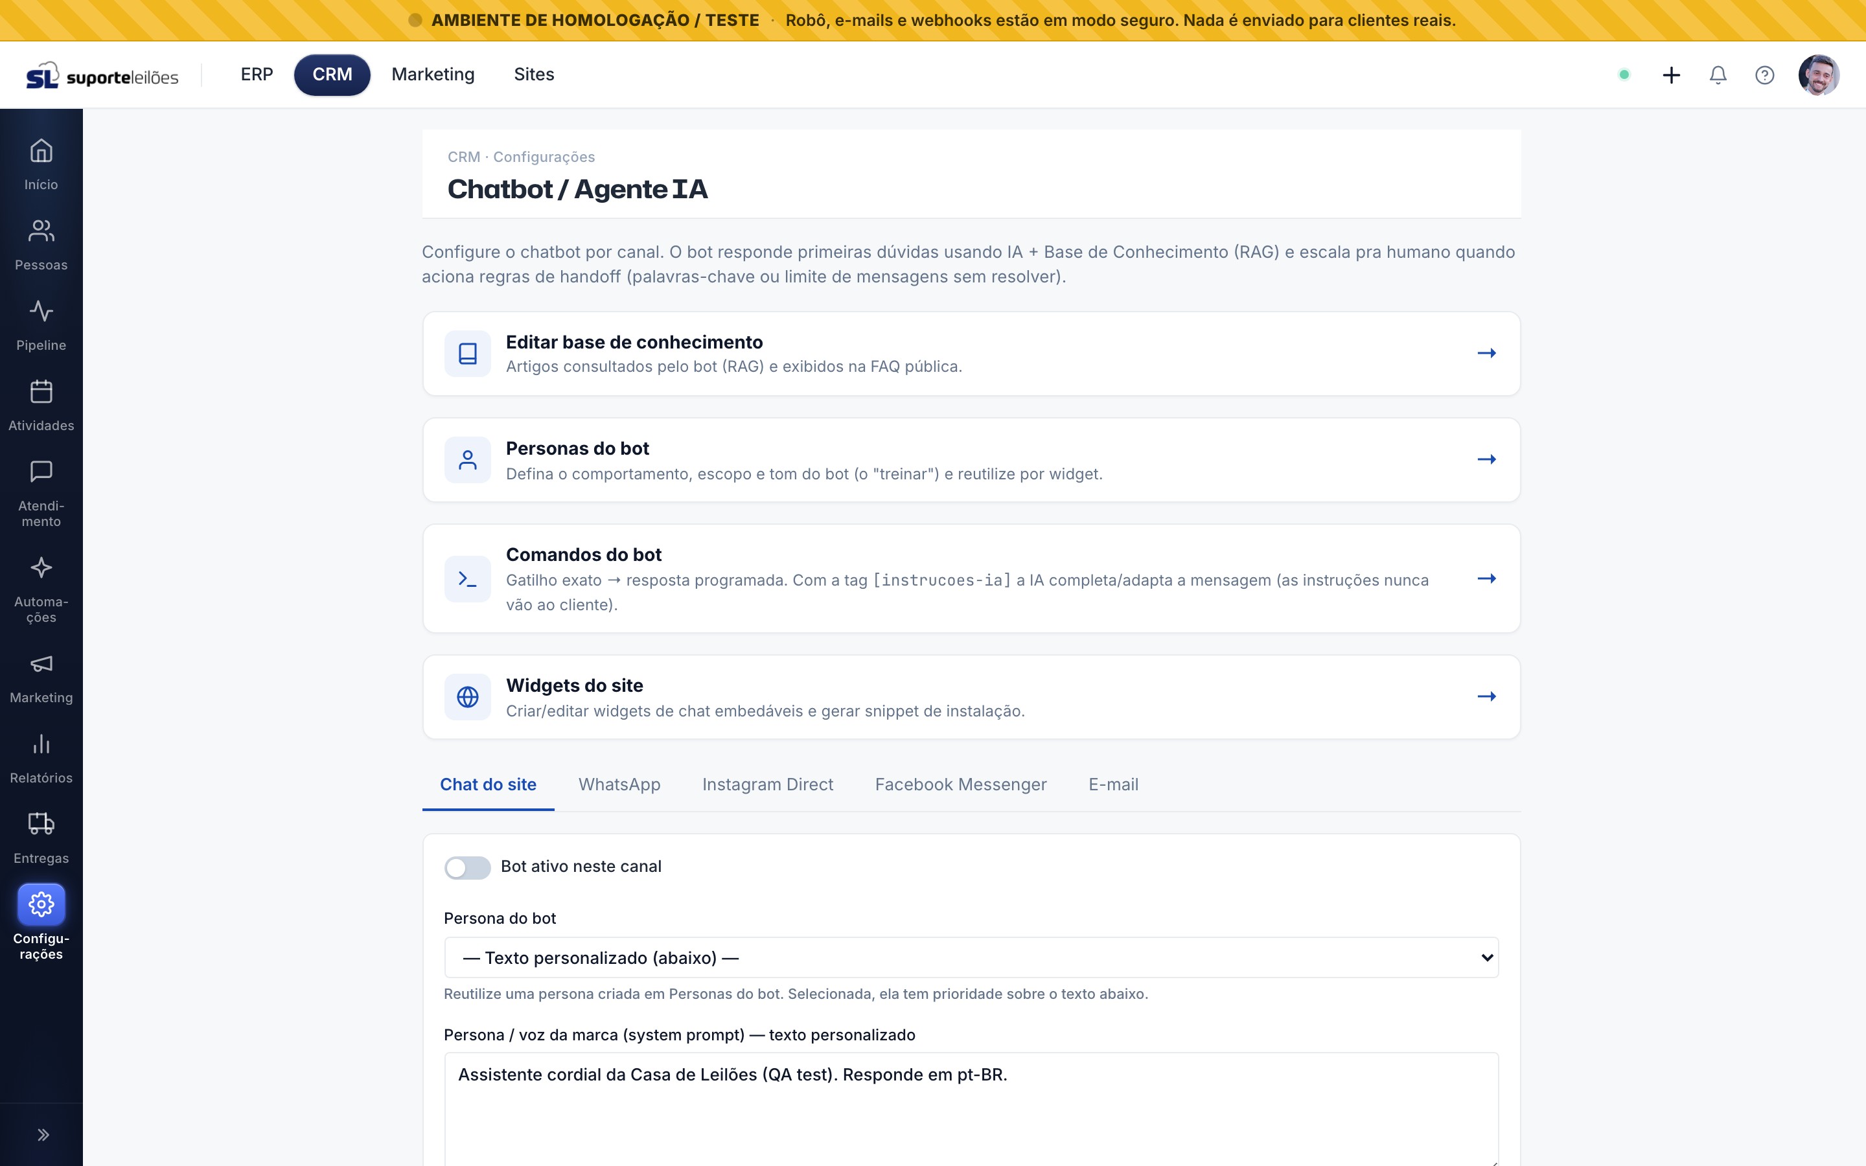Open Comandos do bot title link

[584, 555]
